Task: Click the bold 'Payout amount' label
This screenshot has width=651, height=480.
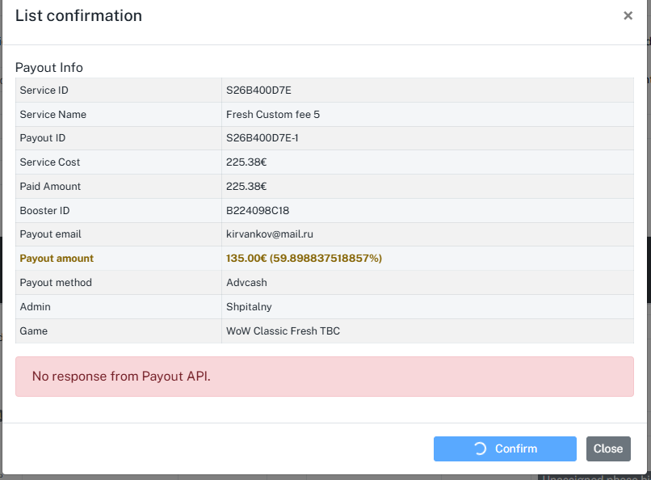Action: (57, 259)
